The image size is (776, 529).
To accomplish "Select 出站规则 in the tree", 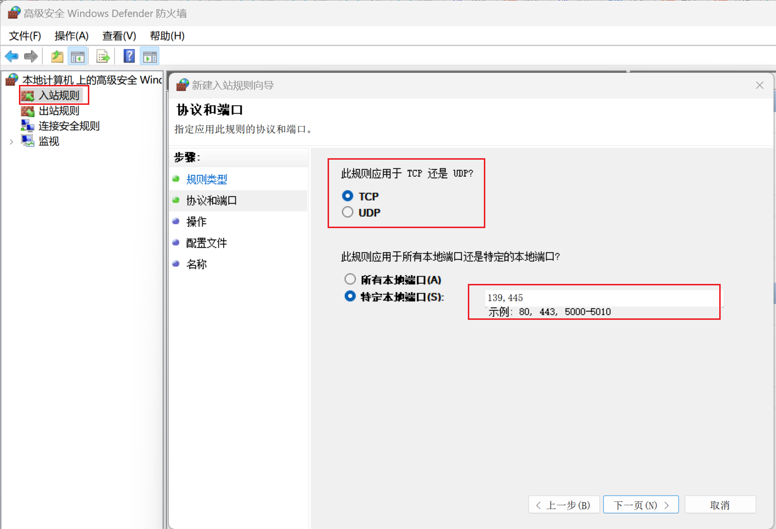I will pos(59,111).
